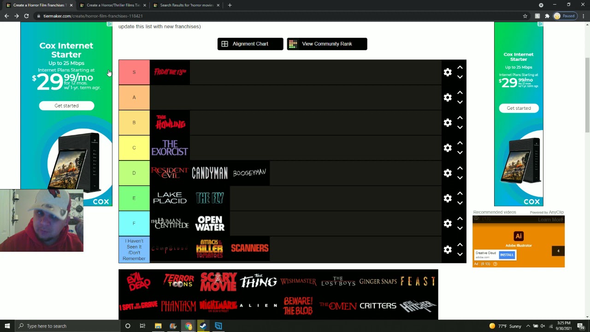Open settings gear for S tier row
Image resolution: width=590 pixels, height=332 pixels.
448,72
